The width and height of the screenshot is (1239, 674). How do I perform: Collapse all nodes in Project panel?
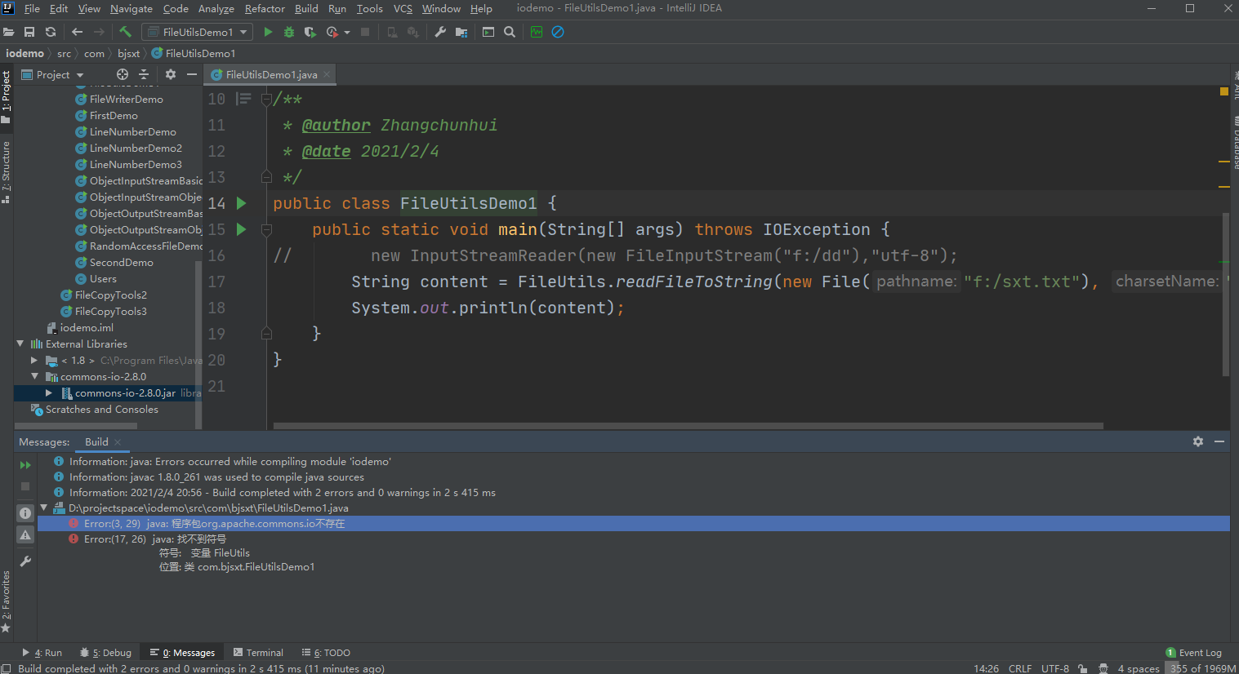point(144,74)
